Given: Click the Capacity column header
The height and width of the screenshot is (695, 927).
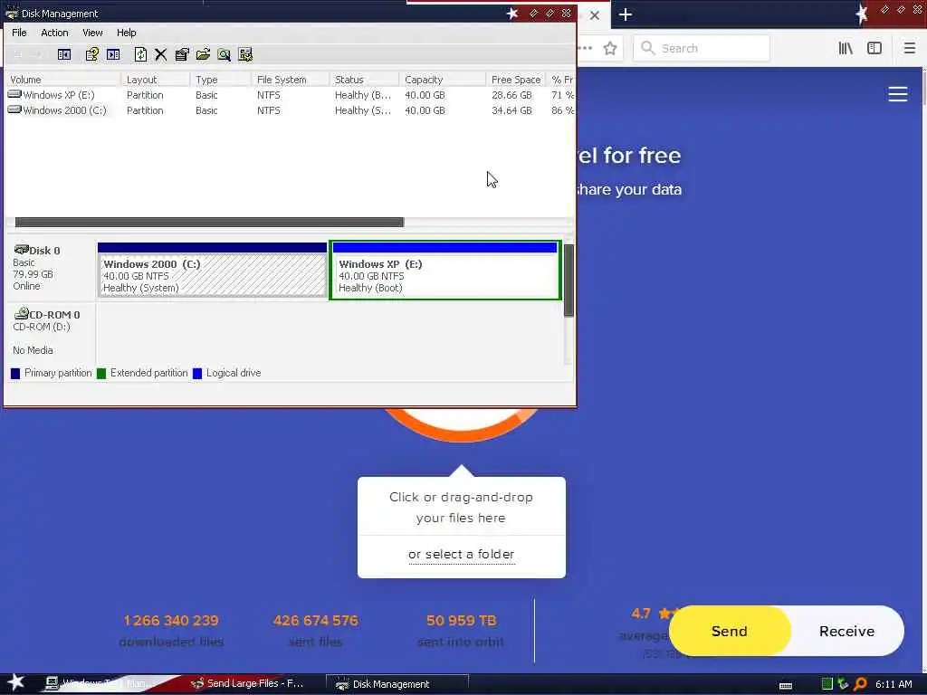Looking at the screenshot, I should coord(442,80).
